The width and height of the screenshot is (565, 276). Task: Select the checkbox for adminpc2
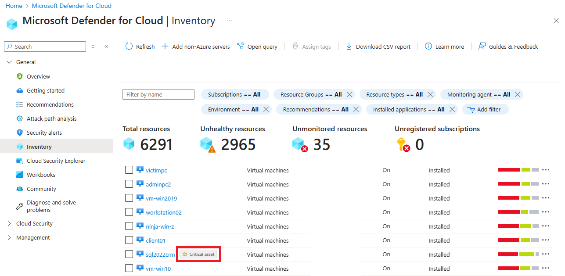pos(129,184)
